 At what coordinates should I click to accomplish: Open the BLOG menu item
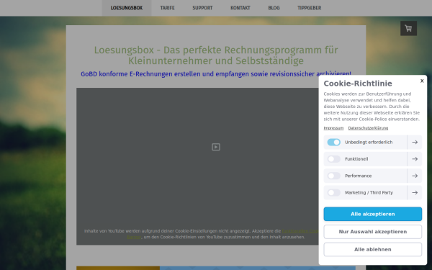click(274, 8)
